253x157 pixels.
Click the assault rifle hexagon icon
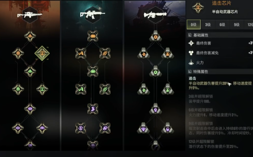click(x=93, y=15)
